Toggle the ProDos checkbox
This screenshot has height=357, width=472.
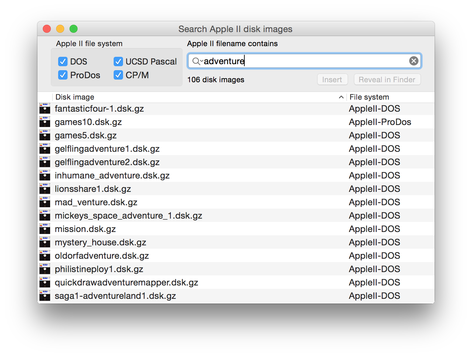63,75
